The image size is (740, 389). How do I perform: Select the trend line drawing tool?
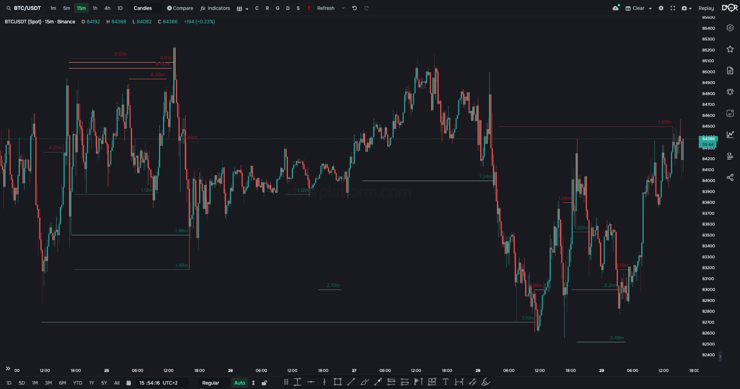(351, 382)
